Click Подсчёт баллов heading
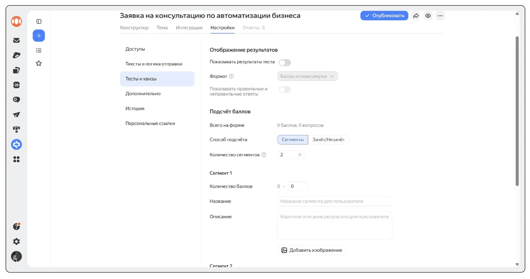 coord(230,112)
